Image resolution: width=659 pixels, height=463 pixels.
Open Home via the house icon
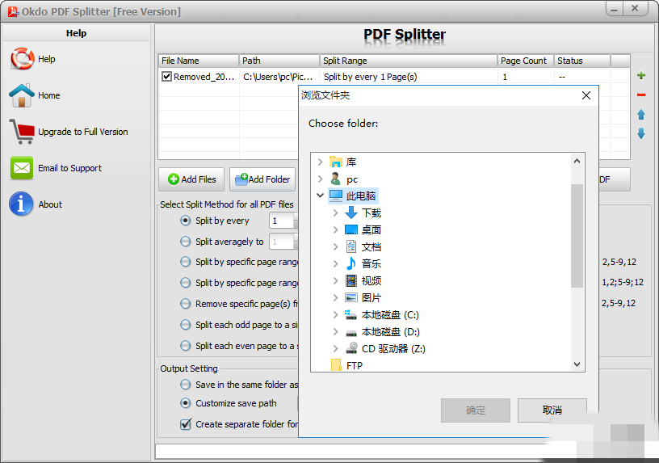tap(22, 95)
